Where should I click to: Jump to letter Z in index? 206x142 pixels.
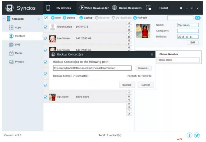(129, 114)
